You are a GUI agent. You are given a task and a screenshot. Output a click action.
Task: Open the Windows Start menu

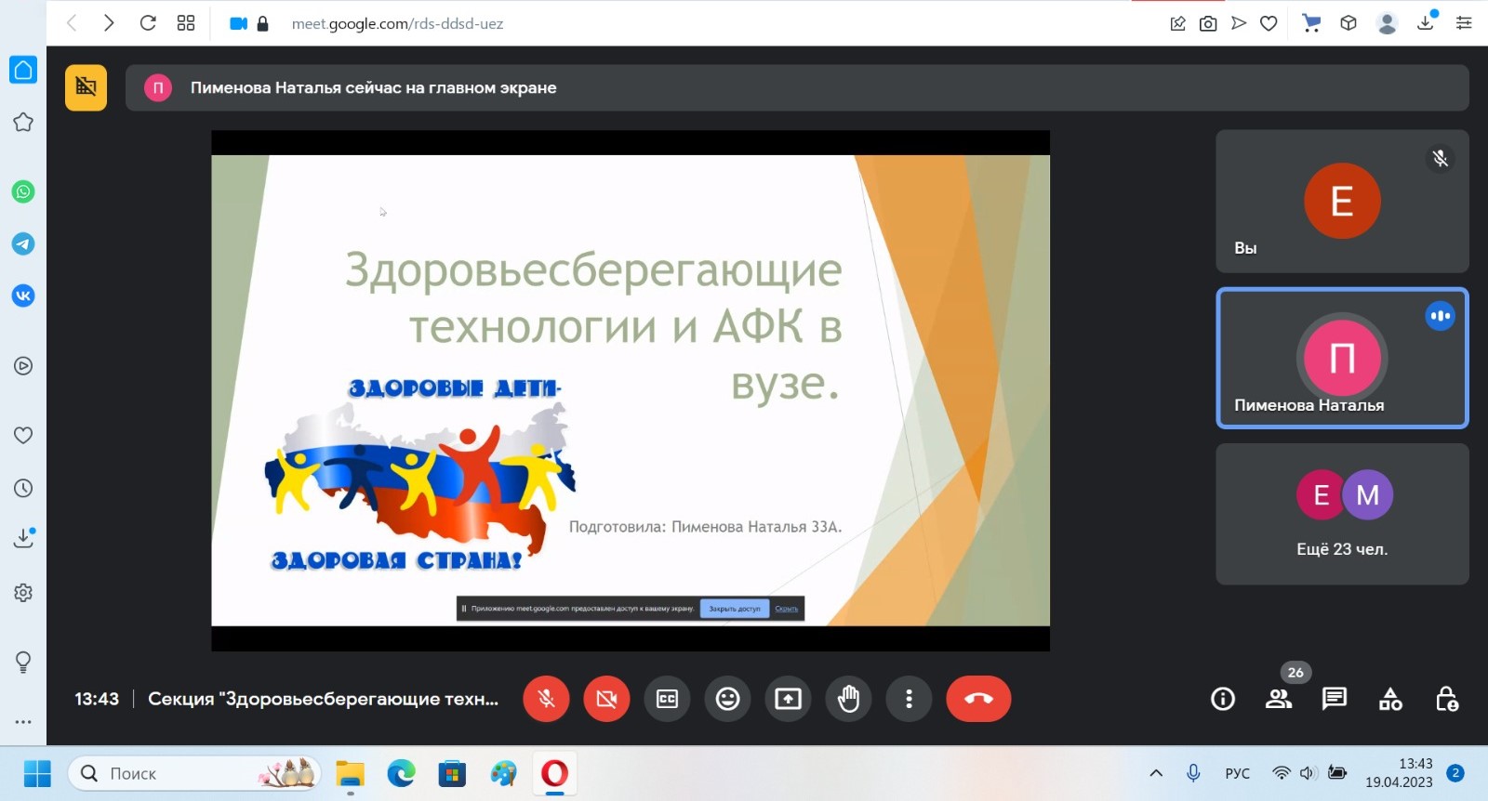37,773
